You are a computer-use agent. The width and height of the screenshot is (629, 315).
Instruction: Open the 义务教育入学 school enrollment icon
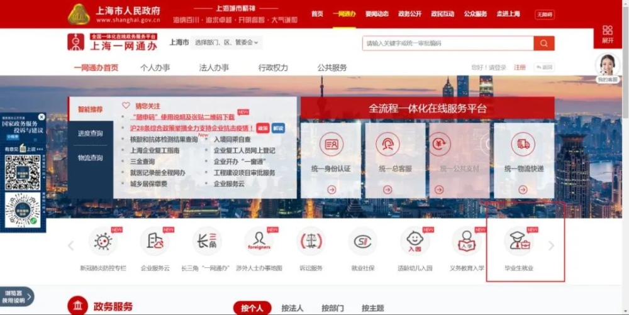[x=467, y=242]
